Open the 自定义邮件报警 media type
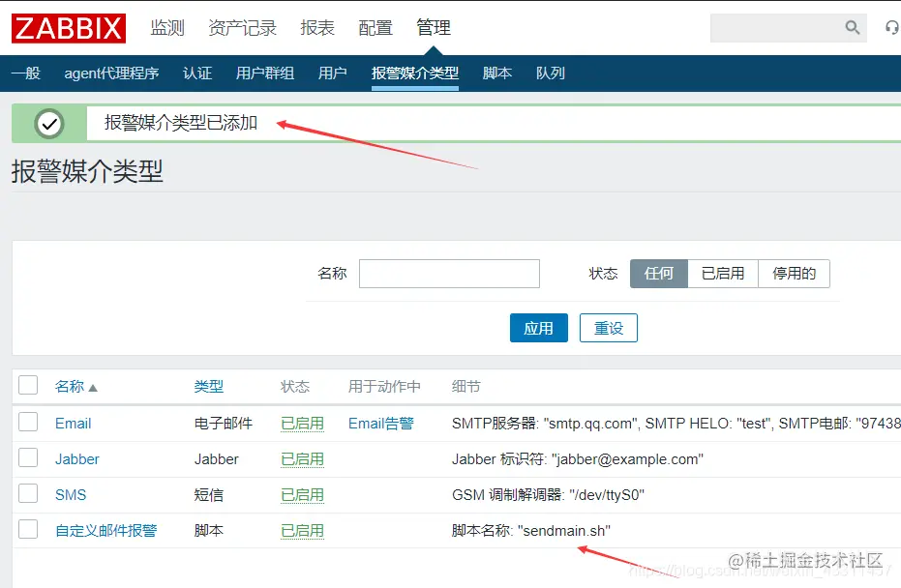Image resolution: width=901 pixels, height=588 pixels. [105, 531]
